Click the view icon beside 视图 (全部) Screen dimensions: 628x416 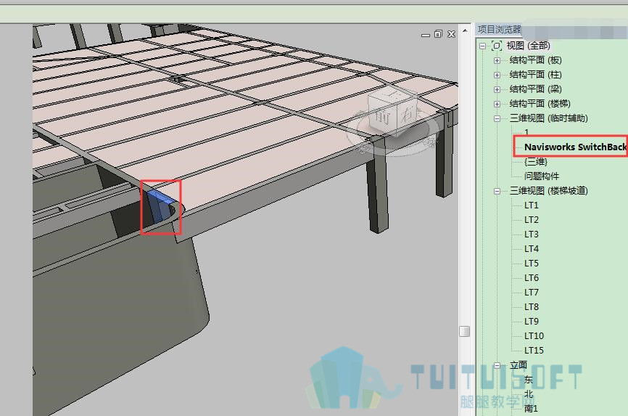tap(497, 46)
